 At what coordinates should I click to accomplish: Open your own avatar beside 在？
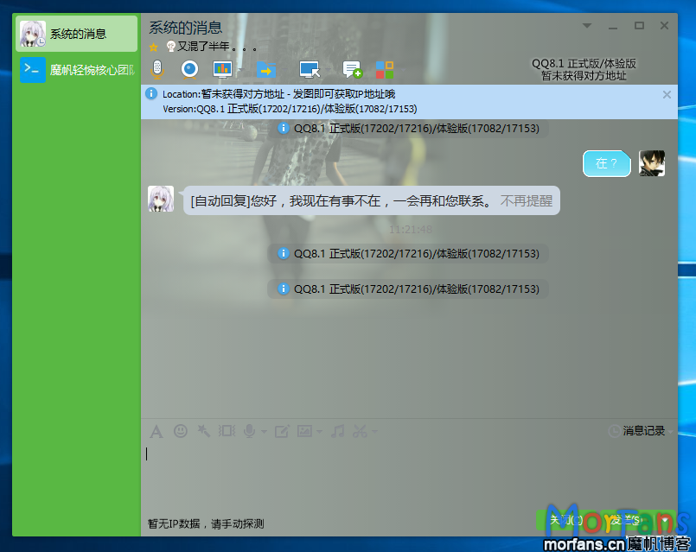tap(652, 163)
